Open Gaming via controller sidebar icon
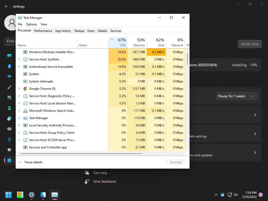 (9, 129)
